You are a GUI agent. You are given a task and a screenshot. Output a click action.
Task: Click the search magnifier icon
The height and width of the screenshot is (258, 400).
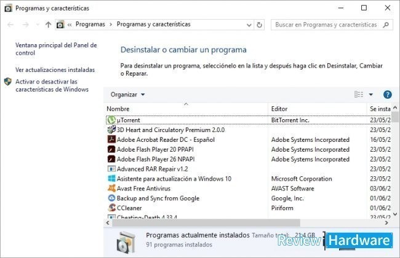(x=386, y=25)
